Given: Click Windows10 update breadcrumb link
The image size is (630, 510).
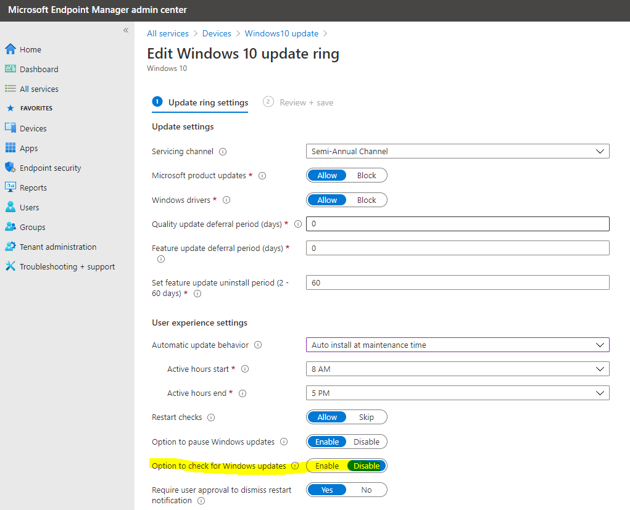Looking at the screenshot, I should pyautogui.click(x=281, y=33).
